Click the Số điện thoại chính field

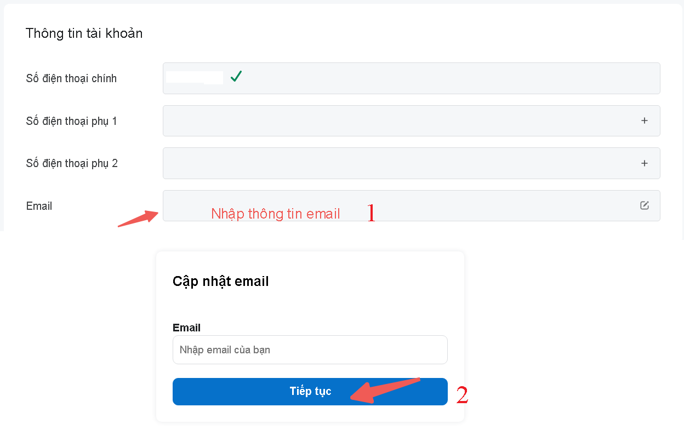point(438,78)
